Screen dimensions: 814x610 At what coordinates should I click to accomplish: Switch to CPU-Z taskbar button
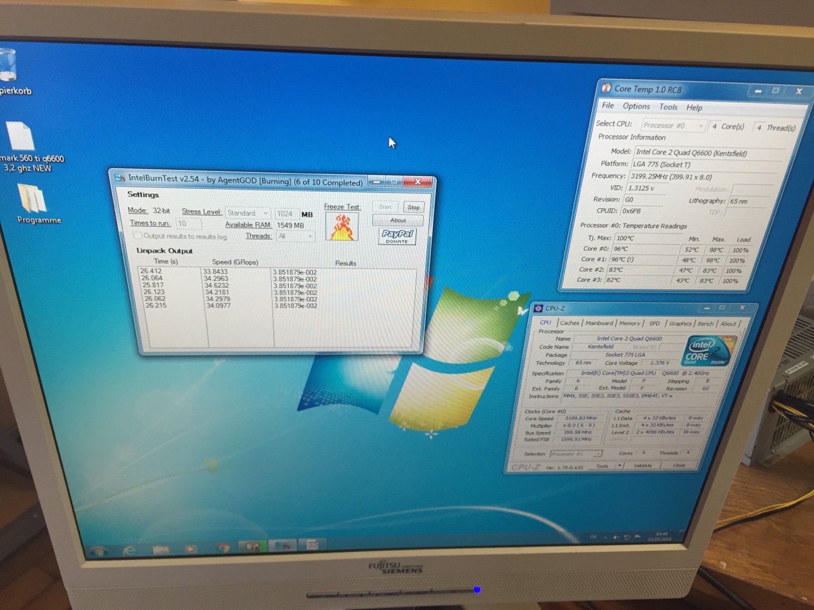coord(312,544)
